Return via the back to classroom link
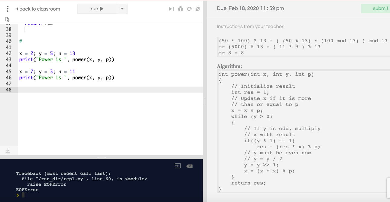 tap(40, 9)
